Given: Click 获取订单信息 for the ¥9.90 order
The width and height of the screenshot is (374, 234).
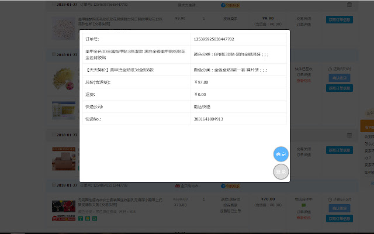Looking at the screenshot, I should pos(340,19).
